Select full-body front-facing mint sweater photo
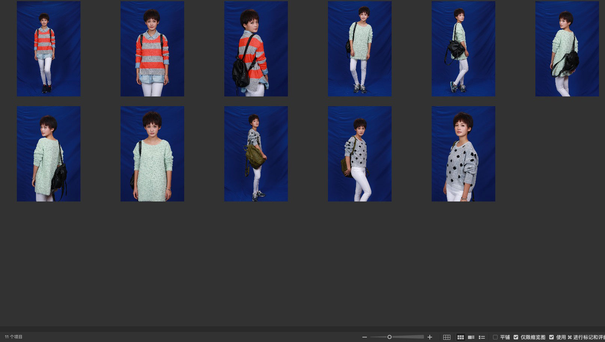605x342 pixels. click(x=360, y=49)
